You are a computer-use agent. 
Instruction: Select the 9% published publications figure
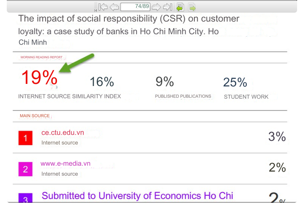coord(165,81)
